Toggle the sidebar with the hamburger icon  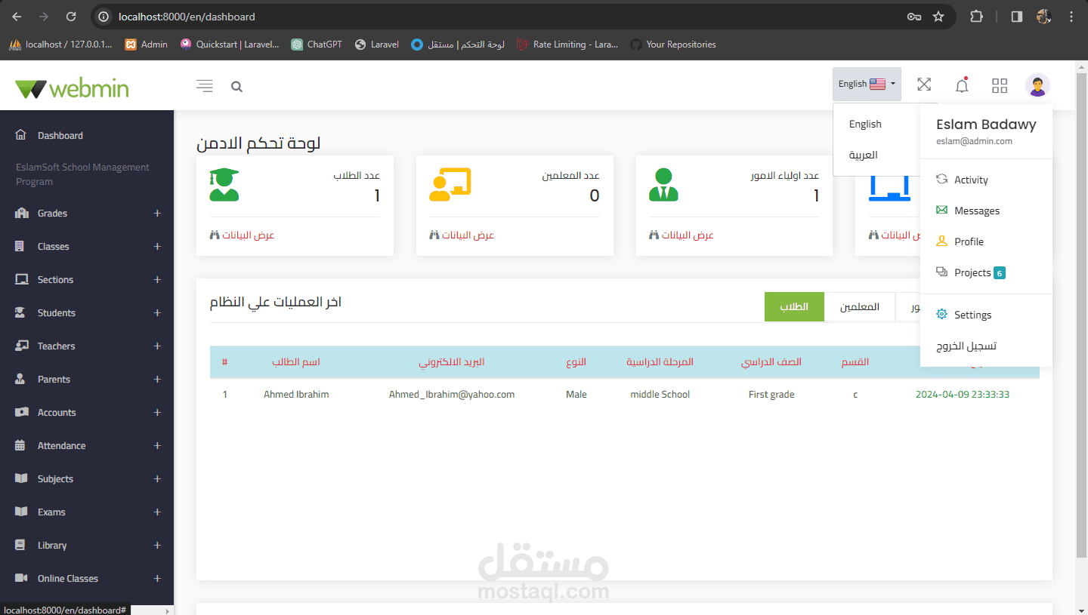[x=204, y=85]
